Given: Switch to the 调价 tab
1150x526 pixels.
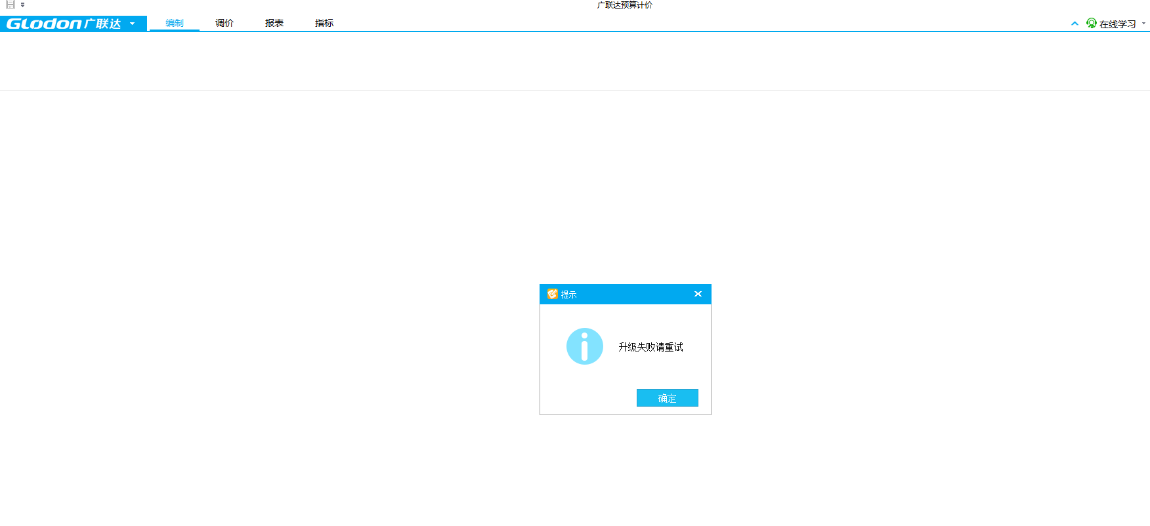Looking at the screenshot, I should [x=224, y=23].
